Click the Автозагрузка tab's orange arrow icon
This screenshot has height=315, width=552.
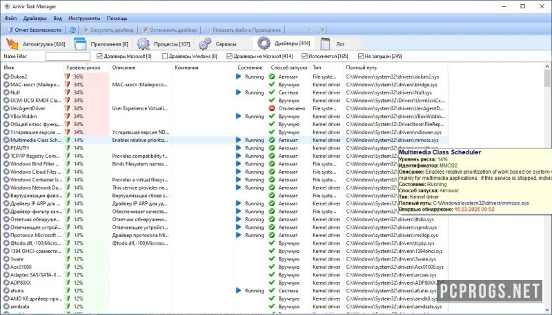(x=12, y=44)
